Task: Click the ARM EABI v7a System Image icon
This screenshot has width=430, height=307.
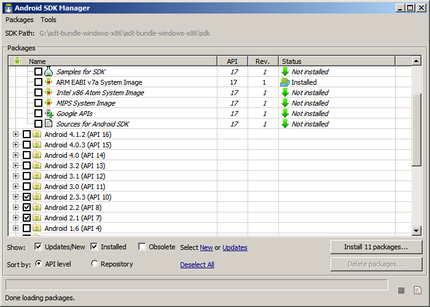Action: (x=49, y=82)
